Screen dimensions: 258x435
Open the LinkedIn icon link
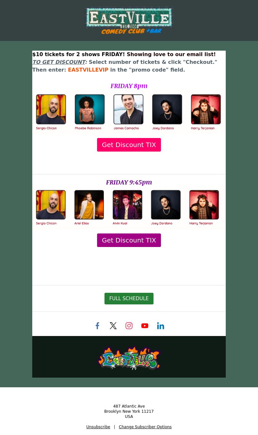click(161, 326)
